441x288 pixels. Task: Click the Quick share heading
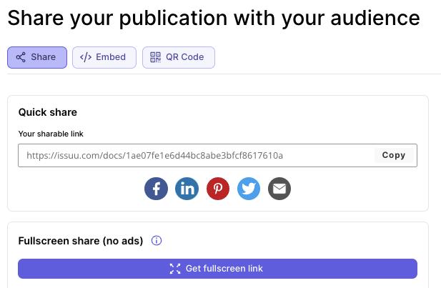tap(48, 112)
